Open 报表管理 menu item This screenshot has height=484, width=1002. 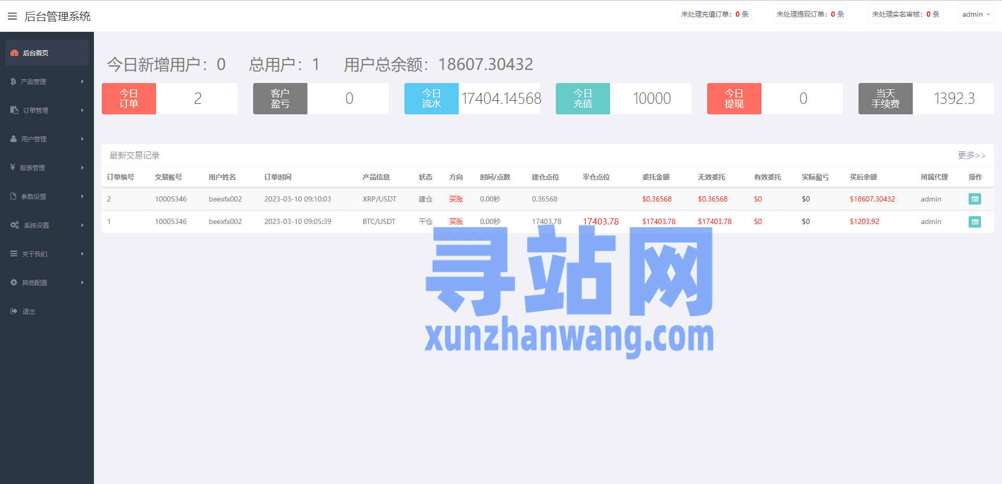click(47, 168)
